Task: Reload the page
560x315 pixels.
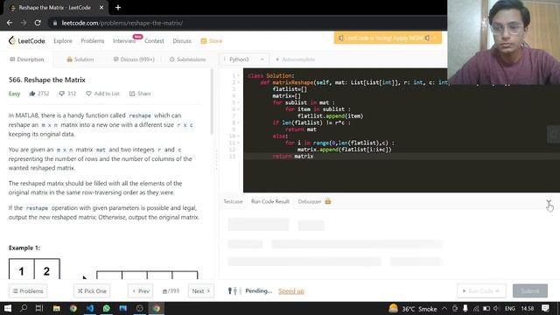Action: click(38, 23)
